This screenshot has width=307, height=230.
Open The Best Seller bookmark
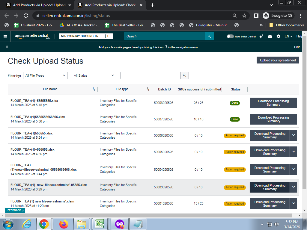125,25
